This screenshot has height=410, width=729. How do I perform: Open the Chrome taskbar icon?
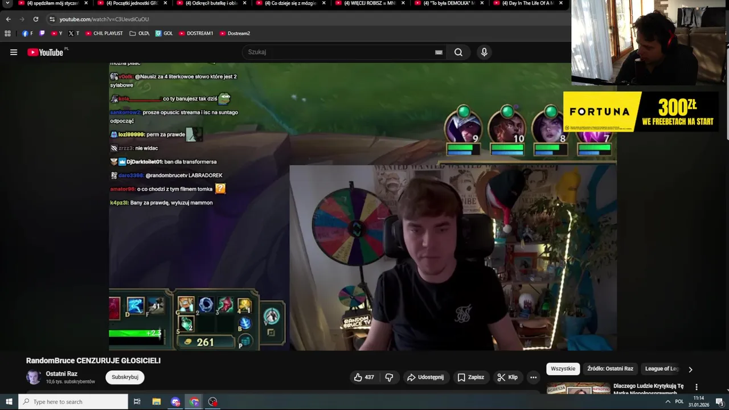coord(194,401)
